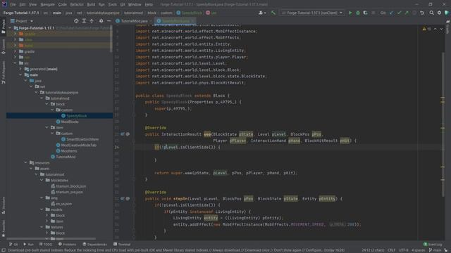Push commits with the green arrow
451x253 pixels.
[407, 13]
